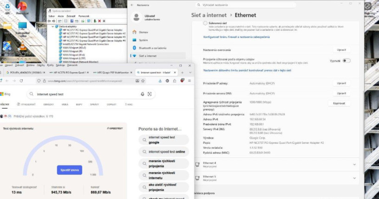Open Zobraziť menu in Device Manager
The height and width of the screenshot is (199, 379).
71,16
